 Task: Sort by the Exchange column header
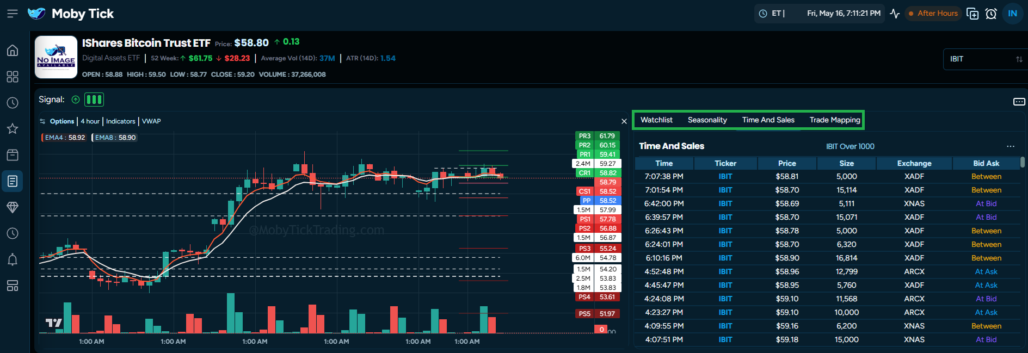coord(914,163)
